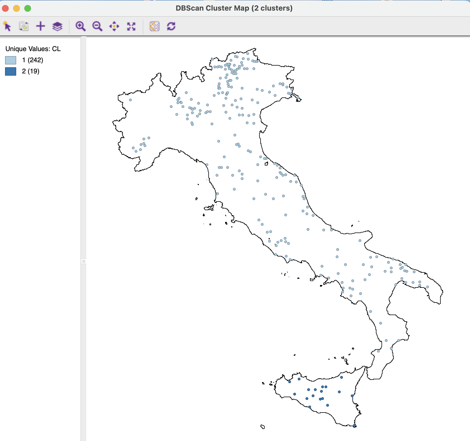Click Full Extent fit-to-window icon
The height and width of the screenshot is (441, 470).
131,27
